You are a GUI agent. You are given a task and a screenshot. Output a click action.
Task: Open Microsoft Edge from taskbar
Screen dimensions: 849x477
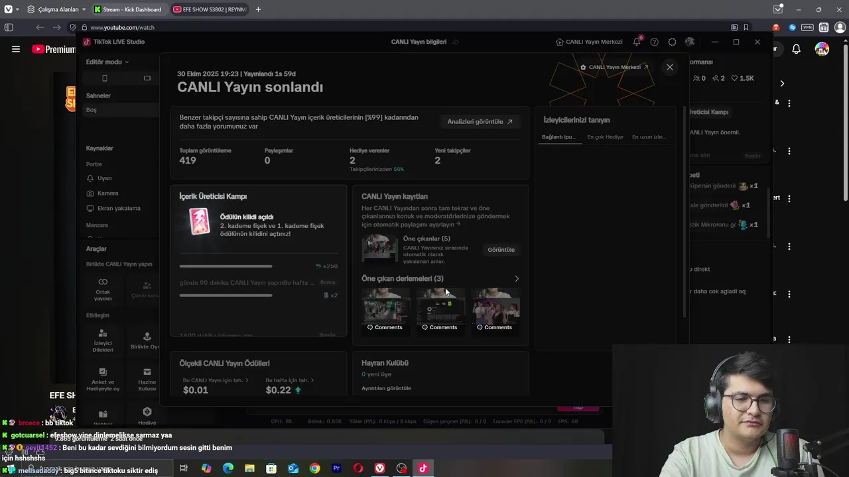[228, 468]
